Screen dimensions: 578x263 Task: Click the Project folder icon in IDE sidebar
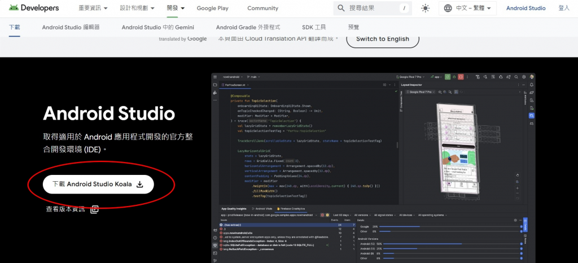tap(215, 85)
